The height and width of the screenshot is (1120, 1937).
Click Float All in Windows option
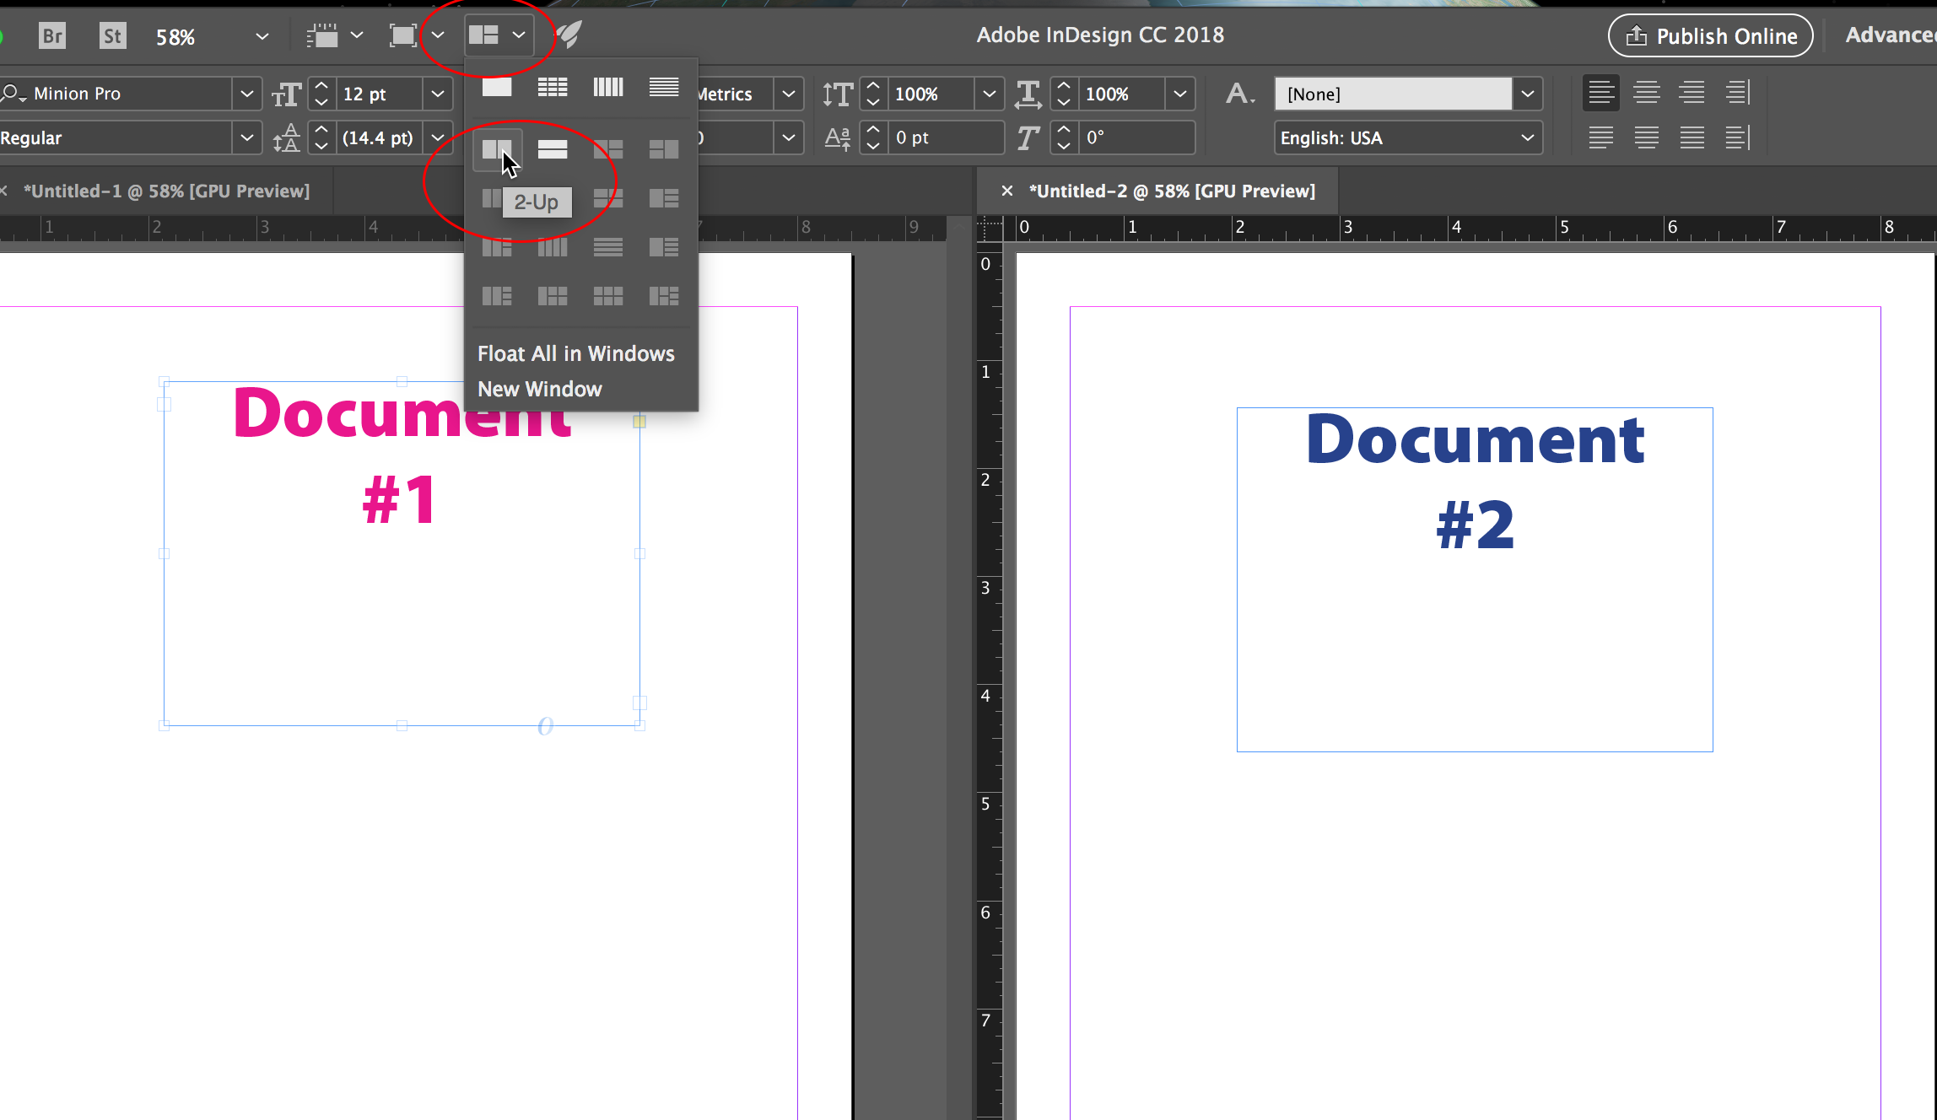[x=576, y=353]
